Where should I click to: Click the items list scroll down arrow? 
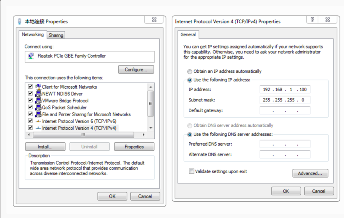coord(151,128)
